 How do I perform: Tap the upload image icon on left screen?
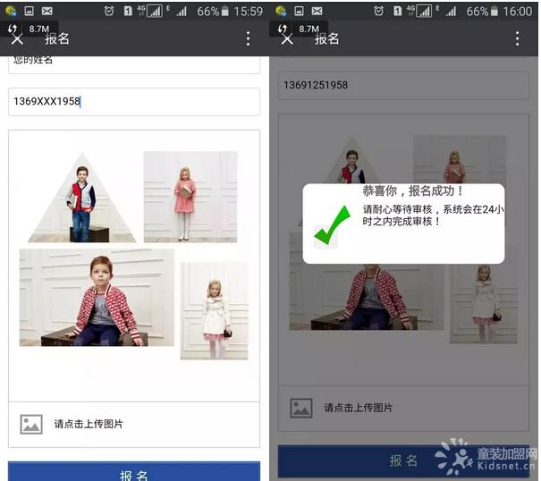(x=31, y=424)
